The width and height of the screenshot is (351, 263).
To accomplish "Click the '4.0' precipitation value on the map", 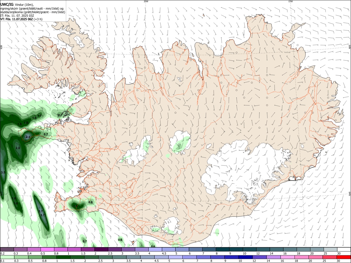I will 28,137.
